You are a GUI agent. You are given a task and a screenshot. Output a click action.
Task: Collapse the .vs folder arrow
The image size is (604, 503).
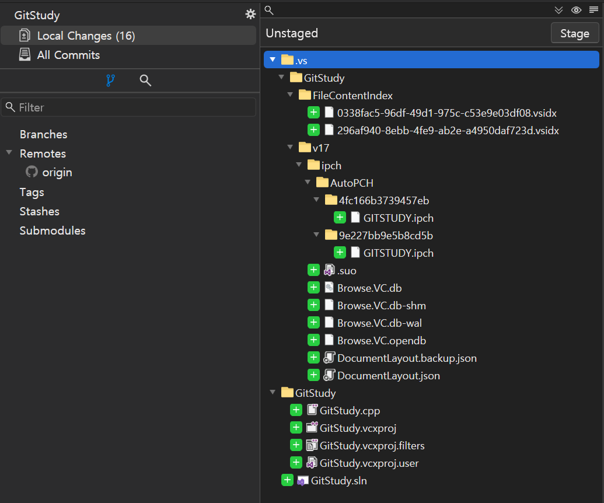click(x=273, y=60)
